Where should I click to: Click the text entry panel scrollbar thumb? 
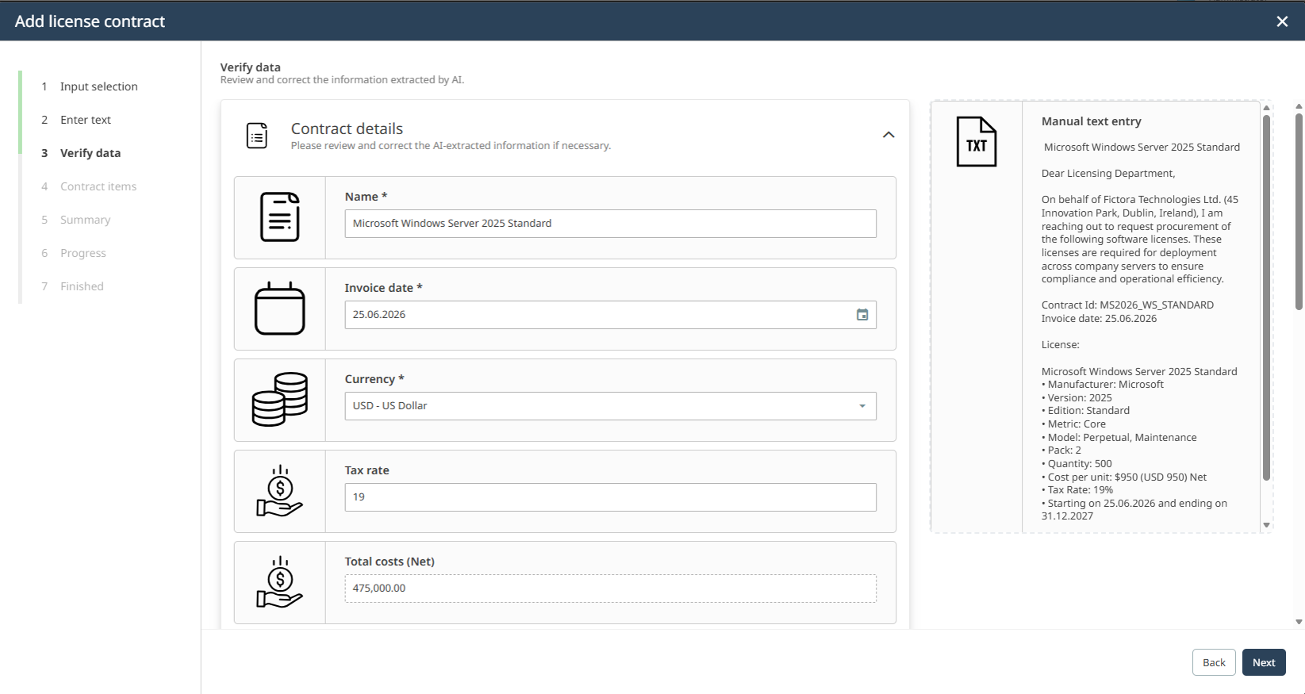[1266, 297]
